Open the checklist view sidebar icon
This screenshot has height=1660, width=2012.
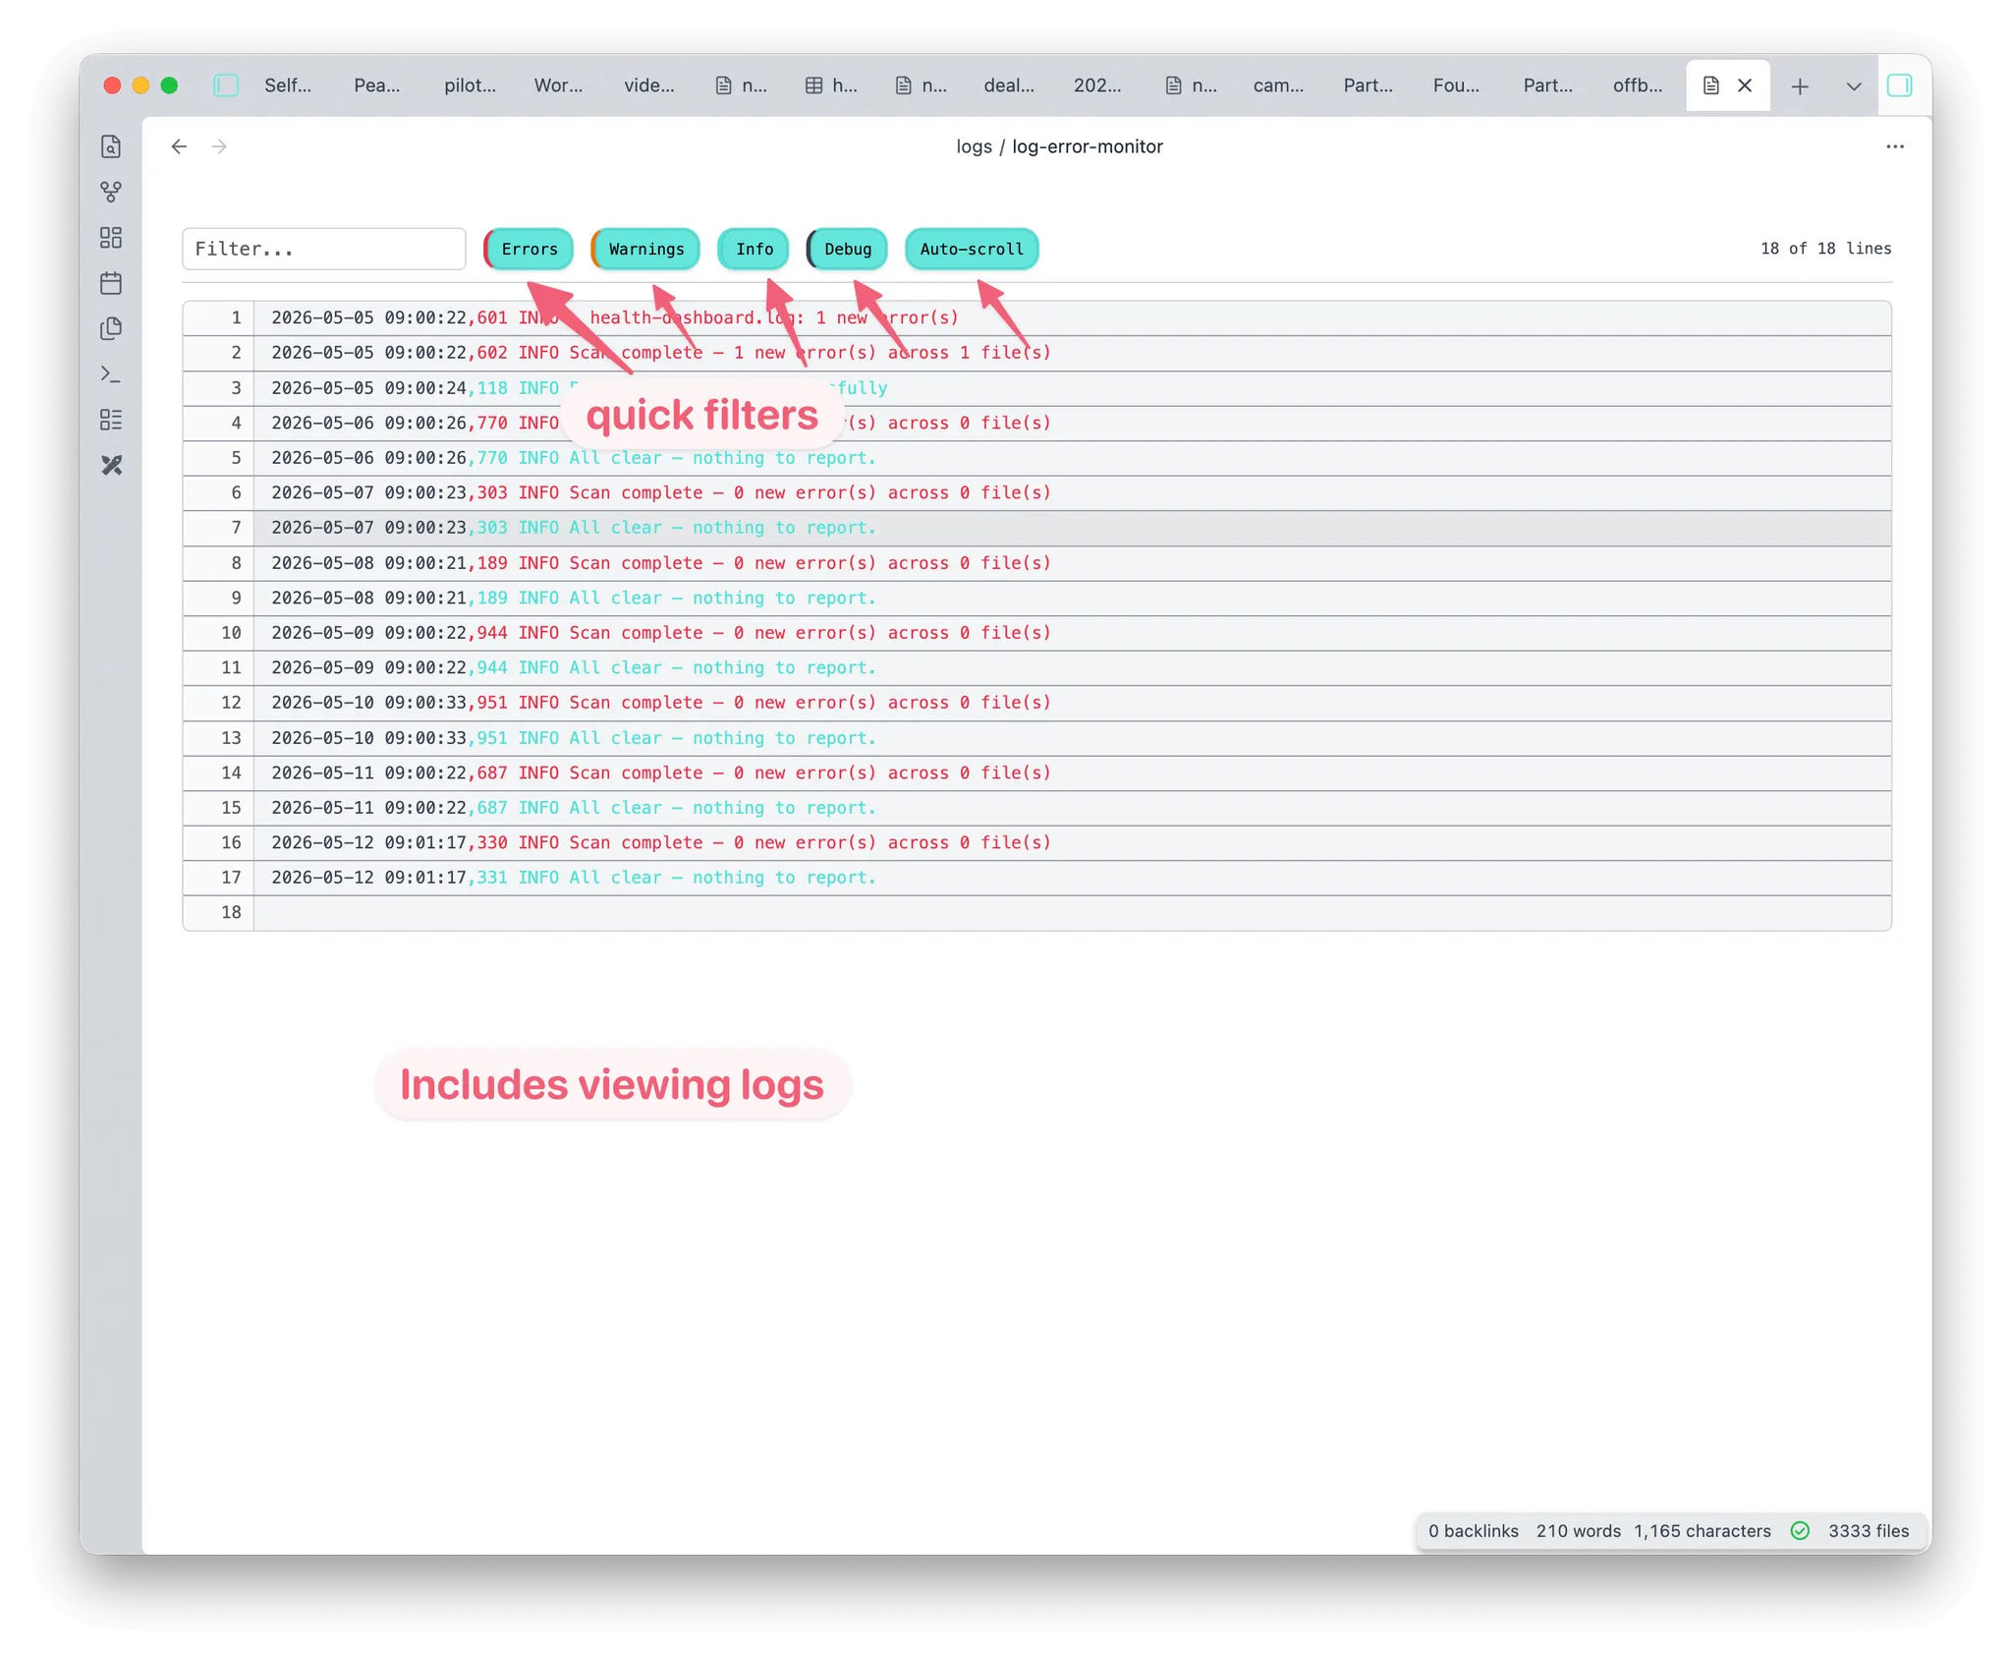coord(111,420)
